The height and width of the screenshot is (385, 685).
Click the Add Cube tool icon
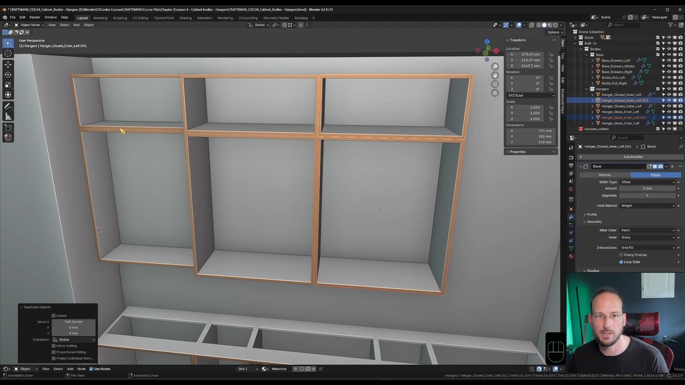pos(8,127)
